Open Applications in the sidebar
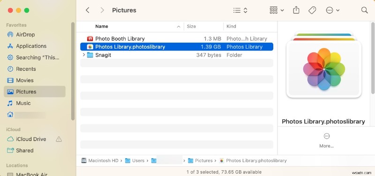Screen dimensions: 375x176 click(35, 46)
